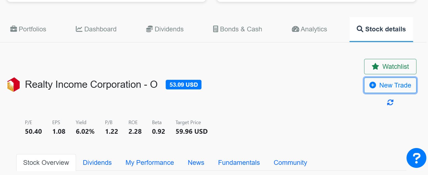This screenshot has height=175, width=428.
Task: Go to the top-level Dividends tab
Action: [165, 29]
